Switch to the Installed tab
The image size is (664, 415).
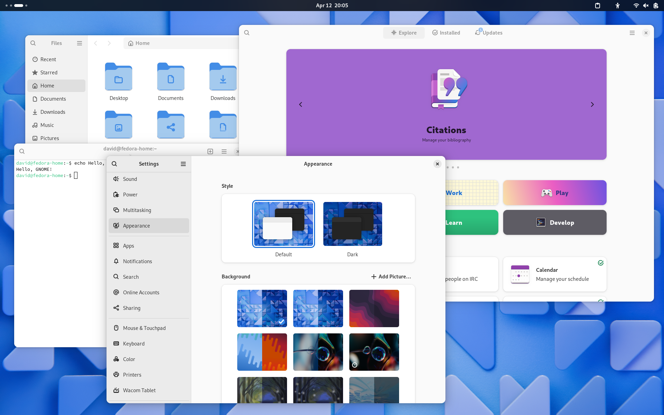click(446, 33)
